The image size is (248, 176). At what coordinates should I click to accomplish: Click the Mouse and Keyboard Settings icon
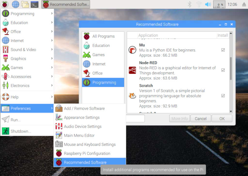pyautogui.click(x=59, y=144)
